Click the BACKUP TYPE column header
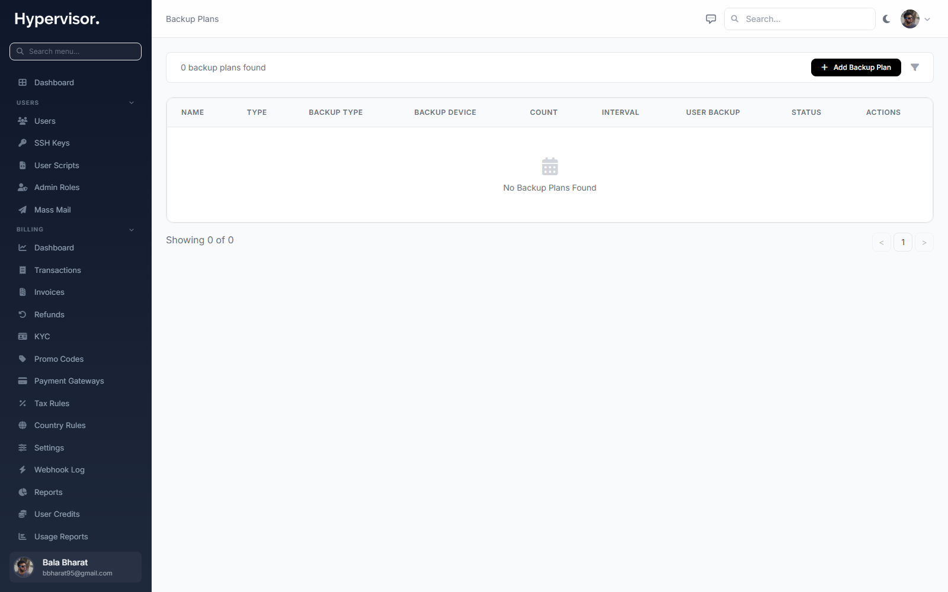948x592 pixels. point(336,112)
